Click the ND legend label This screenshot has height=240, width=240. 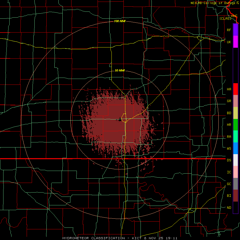pyautogui.click(x=229, y=207)
